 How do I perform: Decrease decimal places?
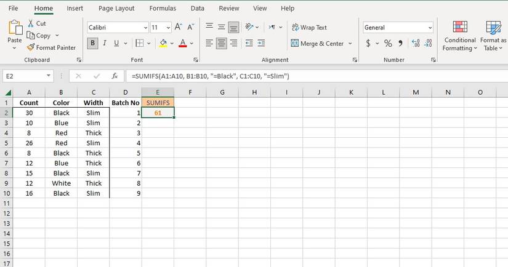click(x=428, y=43)
